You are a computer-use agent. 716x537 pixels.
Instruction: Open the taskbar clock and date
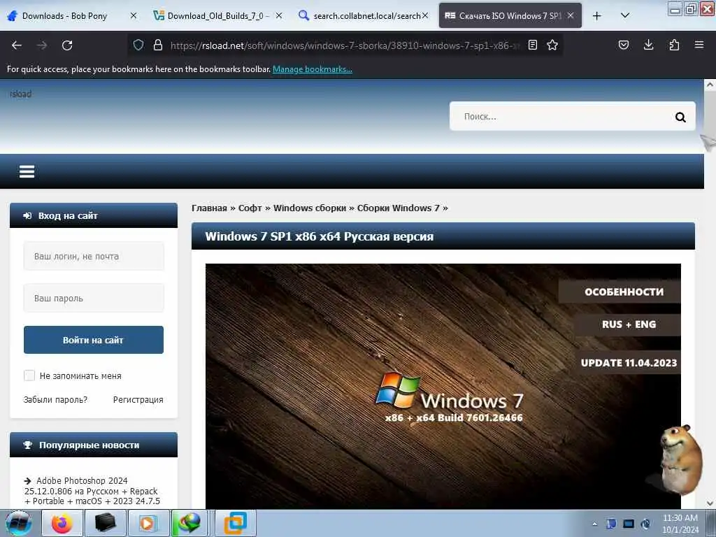tap(680, 524)
